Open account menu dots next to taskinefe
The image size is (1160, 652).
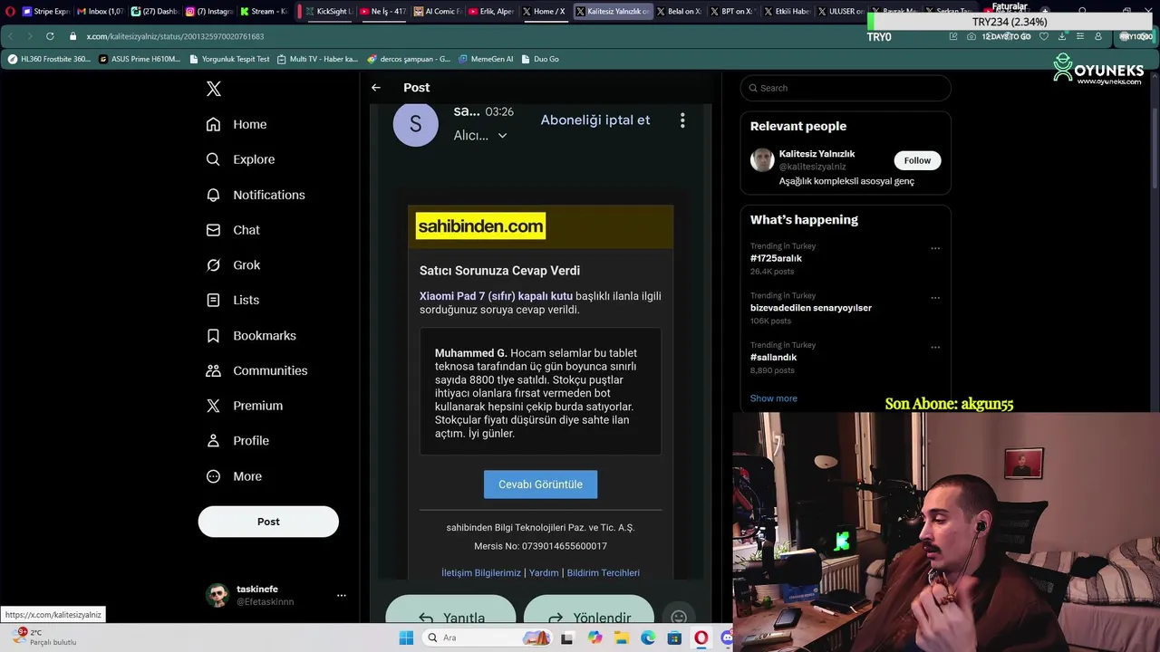click(342, 595)
